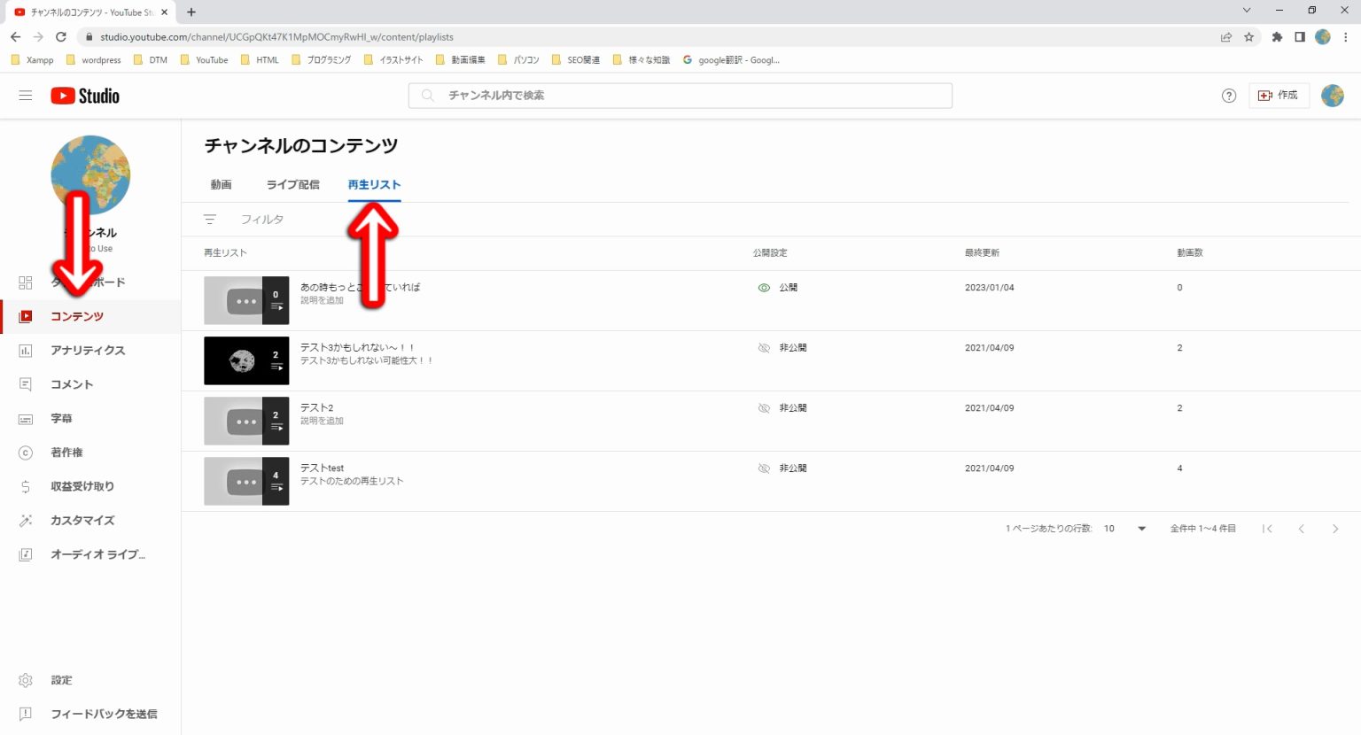
Task: Expand rows per page dropdown
Action: [x=1141, y=529]
